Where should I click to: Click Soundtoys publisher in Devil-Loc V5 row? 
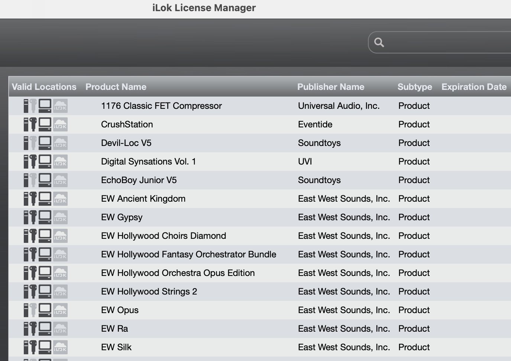pyautogui.click(x=319, y=143)
